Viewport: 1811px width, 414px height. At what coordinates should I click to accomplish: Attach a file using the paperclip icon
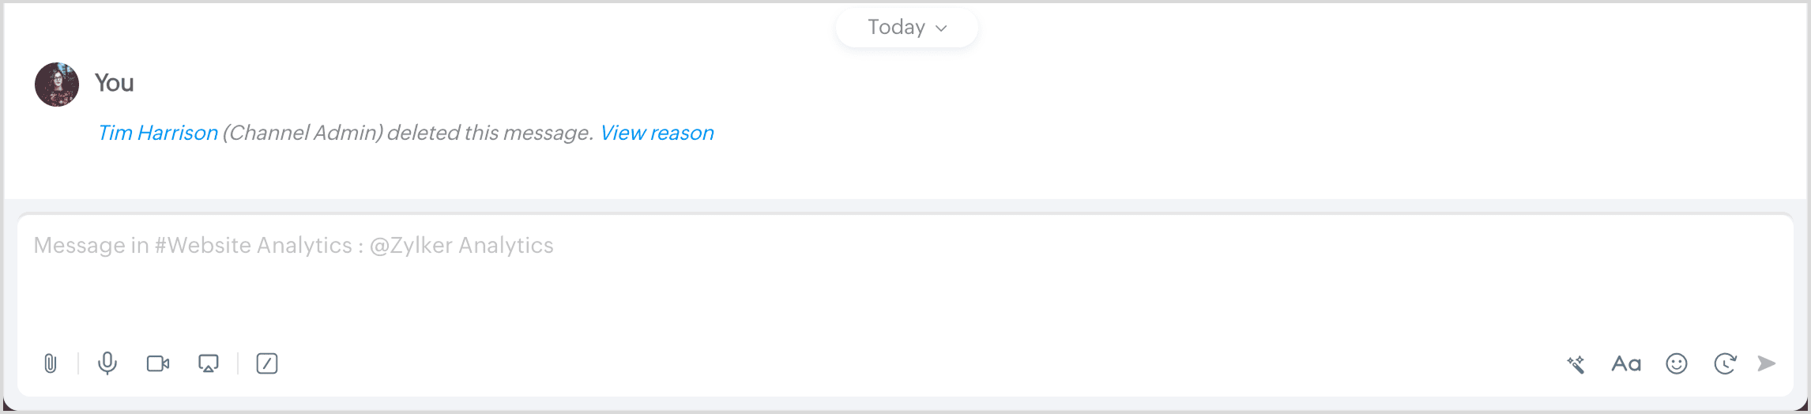pos(51,363)
